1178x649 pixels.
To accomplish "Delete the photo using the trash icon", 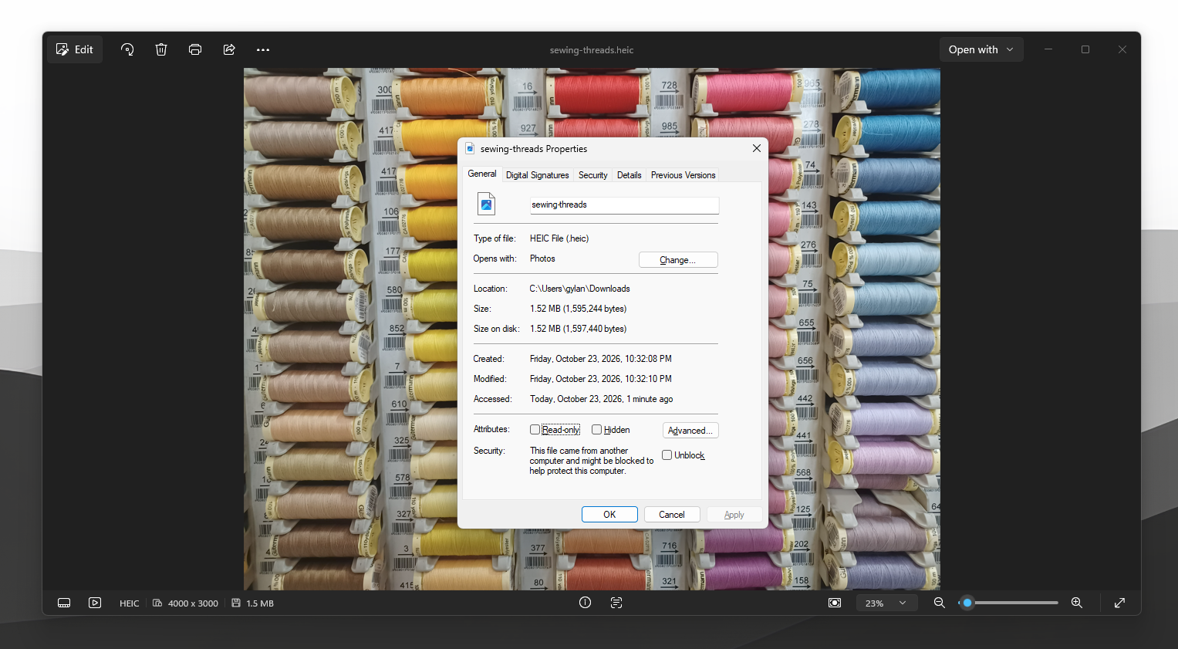I will tap(161, 49).
